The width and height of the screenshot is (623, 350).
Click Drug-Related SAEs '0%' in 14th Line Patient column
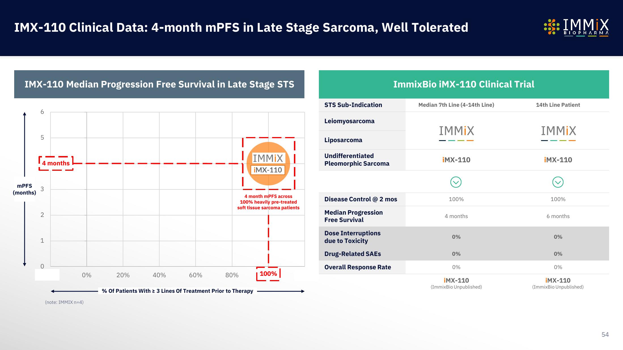coord(558,254)
